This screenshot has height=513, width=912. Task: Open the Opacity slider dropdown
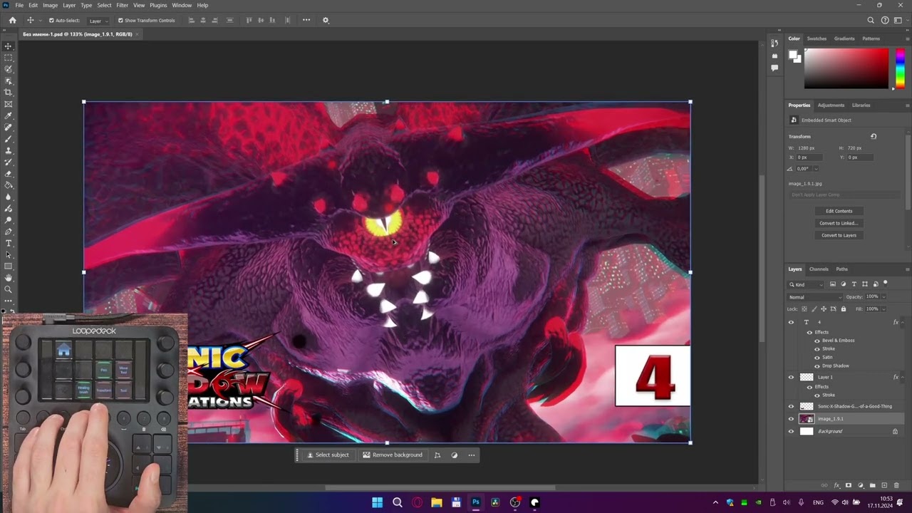[x=884, y=297]
